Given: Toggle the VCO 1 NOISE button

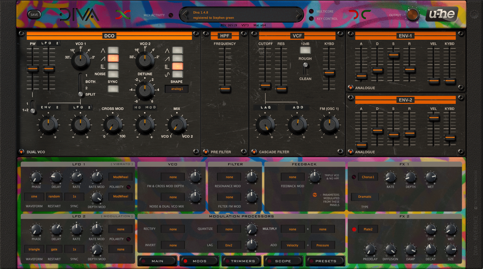Looking at the screenshot, I should (x=113, y=74).
